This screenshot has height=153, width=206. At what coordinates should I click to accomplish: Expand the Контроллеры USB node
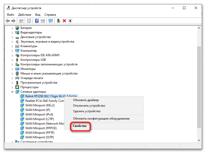click(x=12, y=60)
